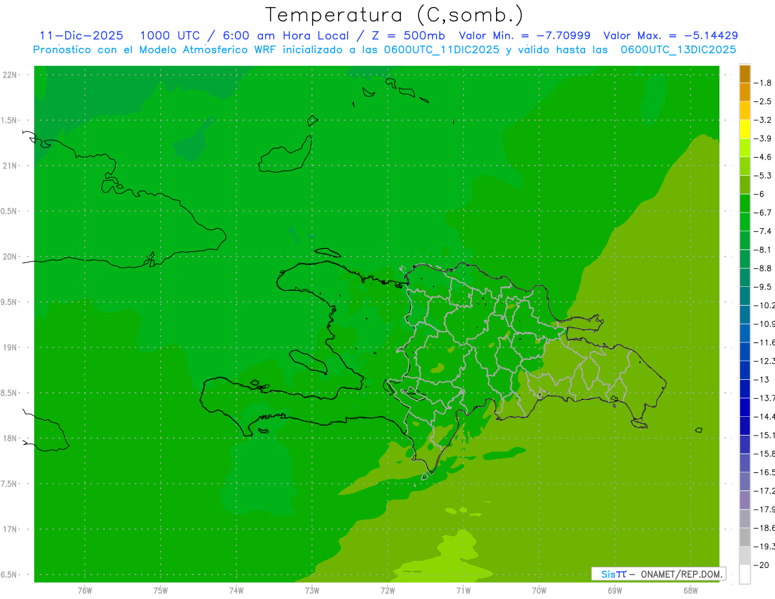Click the '73W' longitude axis label

(x=312, y=590)
